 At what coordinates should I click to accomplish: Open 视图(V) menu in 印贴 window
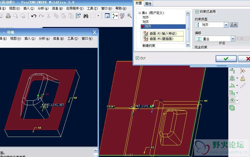pyautogui.click(x=15, y=39)
